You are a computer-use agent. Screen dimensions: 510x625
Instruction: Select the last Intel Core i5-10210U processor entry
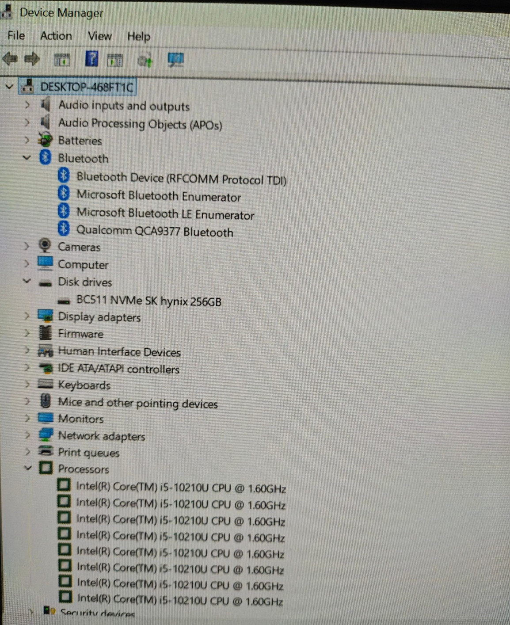click(x=180, y=600)
